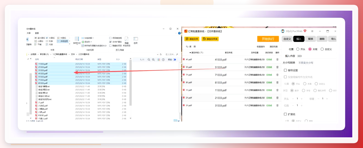Delete the 41.pdf row with the trash icon
This screenshot has height=148, width=363.
tap(277, 59)
